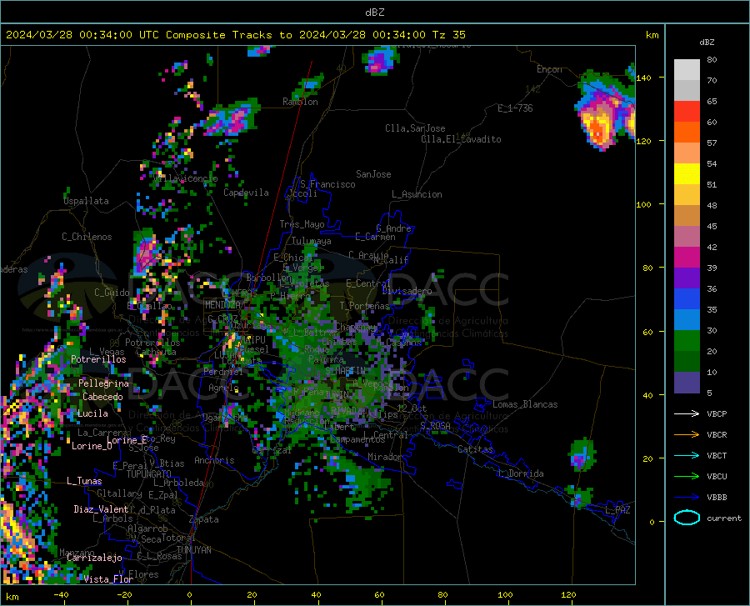This screenshot has width=750, height=606.
Task: Click the 'Tz 35' header value
Action: [448, 35]
